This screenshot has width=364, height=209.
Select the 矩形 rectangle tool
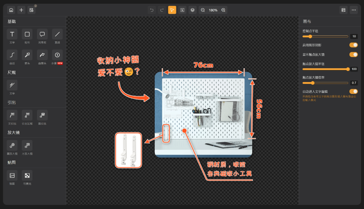[27, 34]
